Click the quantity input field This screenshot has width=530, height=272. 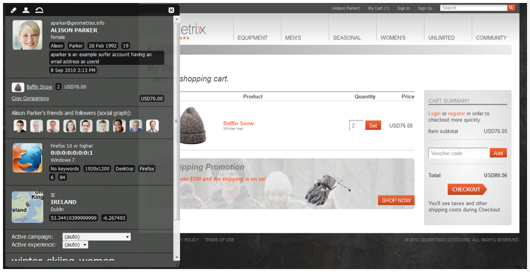click(356, 126)
